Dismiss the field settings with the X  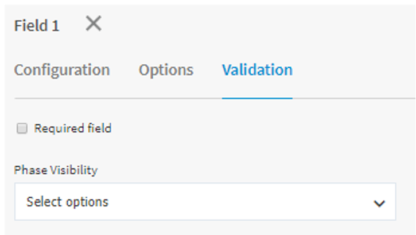pos(94,24)
